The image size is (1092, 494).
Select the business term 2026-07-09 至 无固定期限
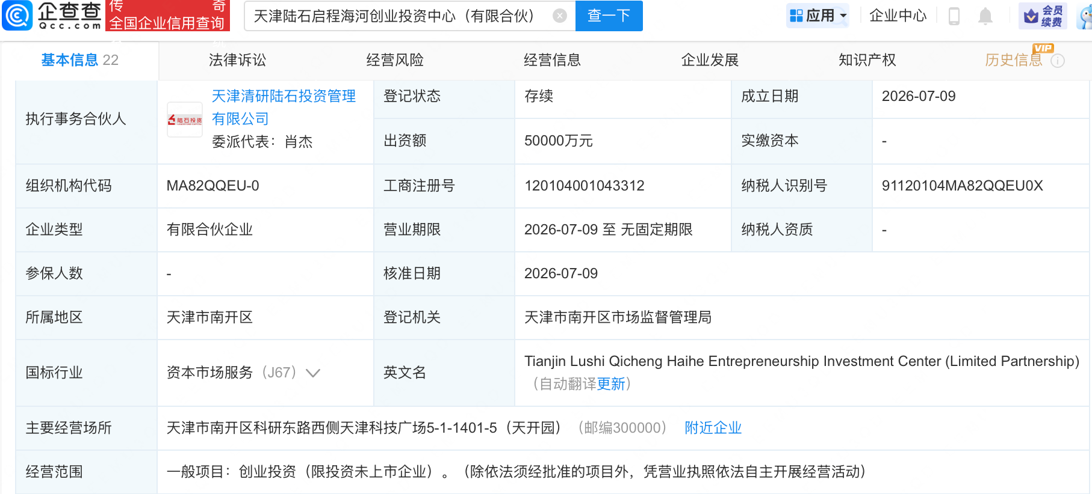click(609, 230)
